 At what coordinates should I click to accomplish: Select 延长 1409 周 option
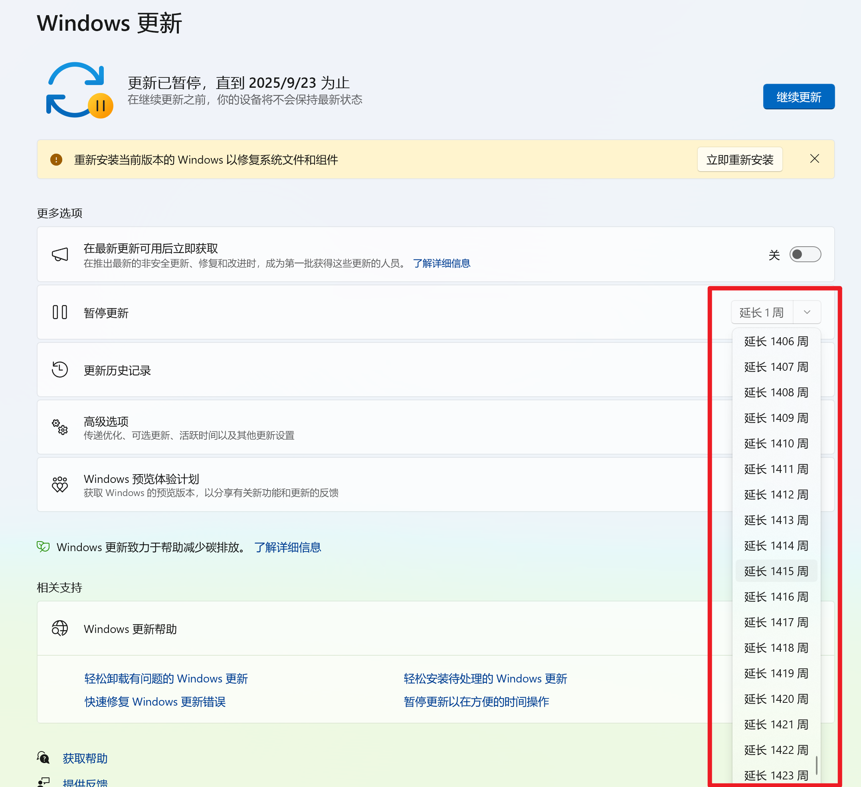[x=776, y=417]
